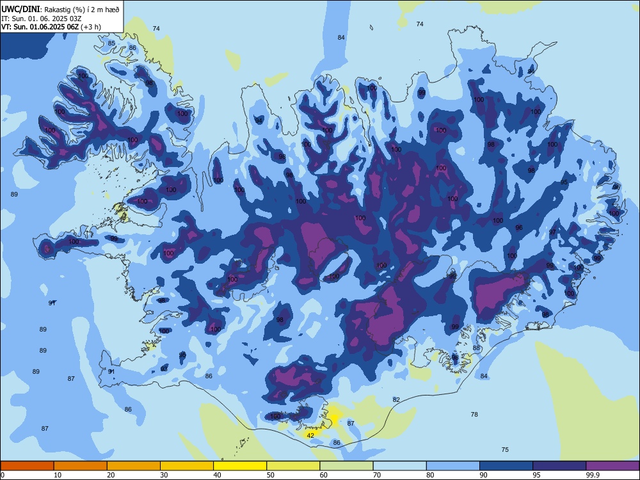Pick the 90–95% dark blue legend swatch
The width and height of the screenshot is (640, 480).
[506, 466]
